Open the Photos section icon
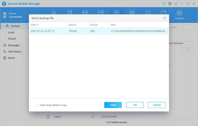 pyautogui.click(x=100, y=12)
